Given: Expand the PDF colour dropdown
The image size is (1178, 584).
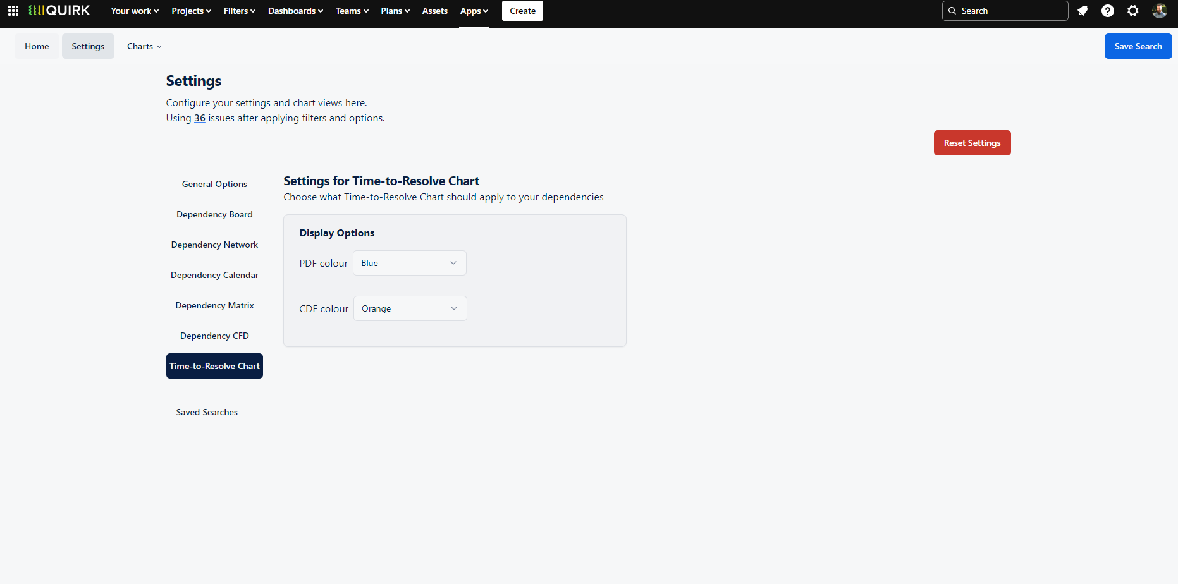Looking at the screenshot, I should point(410,263).
